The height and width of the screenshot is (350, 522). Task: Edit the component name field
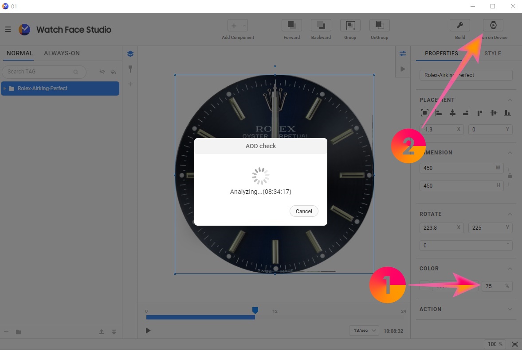click(x=466, y=75)
